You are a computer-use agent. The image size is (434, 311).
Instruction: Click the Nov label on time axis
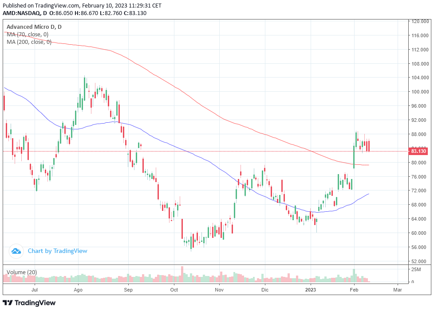pyautogui.click(x=219, y=290)
